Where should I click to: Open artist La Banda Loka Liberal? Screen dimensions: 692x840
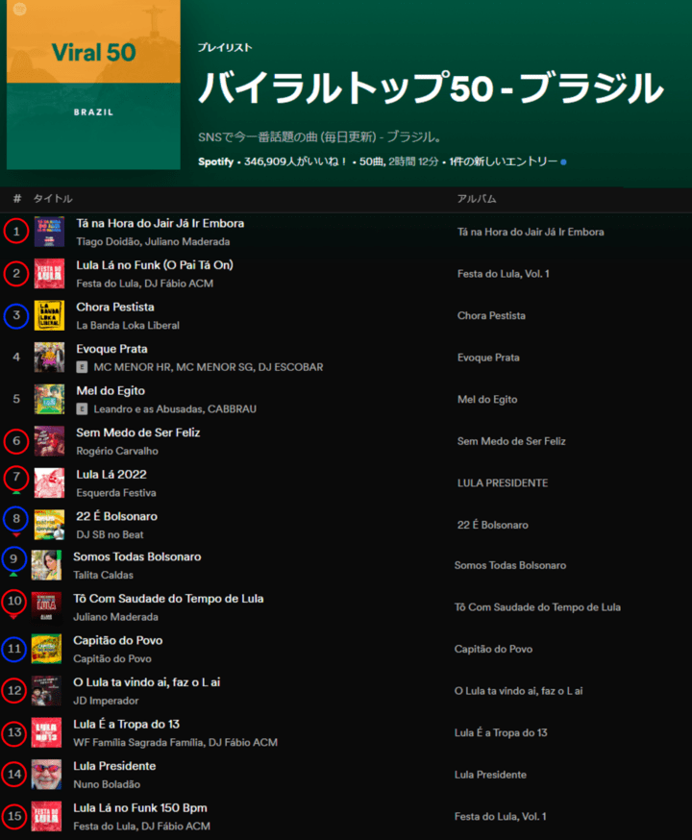(128, 325)
